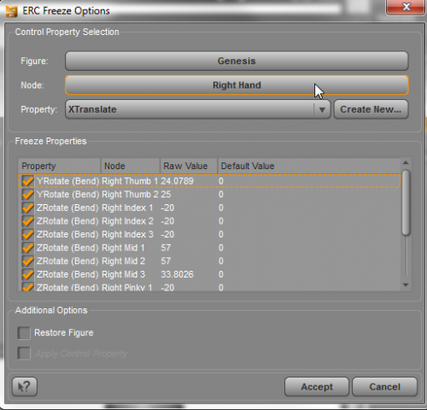Sort list by Property column header

click(x=60, y=166)
